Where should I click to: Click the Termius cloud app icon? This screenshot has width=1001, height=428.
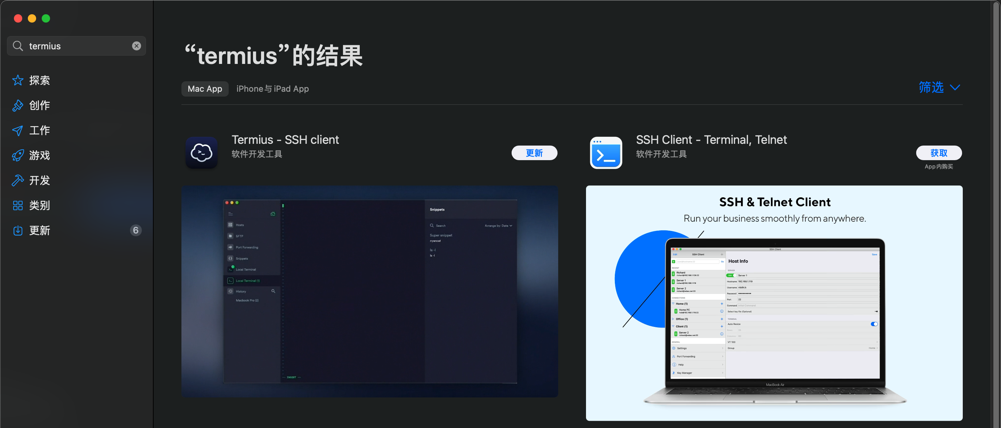point(201,153)
